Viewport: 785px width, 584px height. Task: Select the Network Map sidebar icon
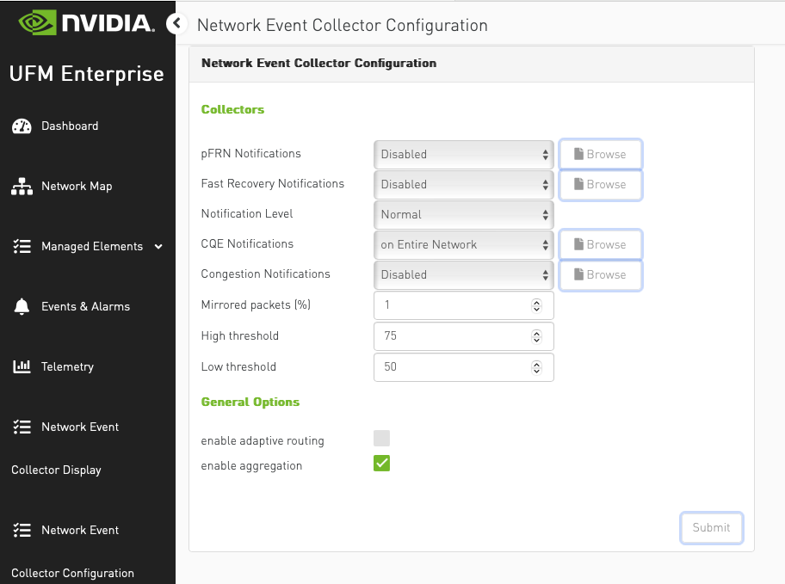tap(20, 186)
